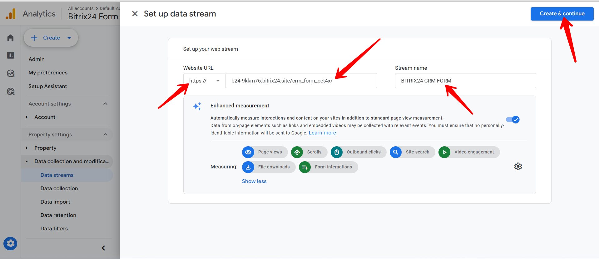The height and width of the screenshot is (259, 599).
Task: Open Admin in the side menu
Action: tap(37, 59)
